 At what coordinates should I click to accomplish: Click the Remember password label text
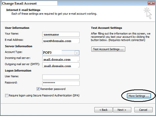pos(53,89)
